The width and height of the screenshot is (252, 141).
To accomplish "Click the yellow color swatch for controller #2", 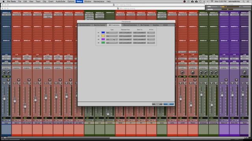I will click(103, 36).
